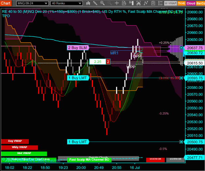Select the Chart tab

point(6,3)
